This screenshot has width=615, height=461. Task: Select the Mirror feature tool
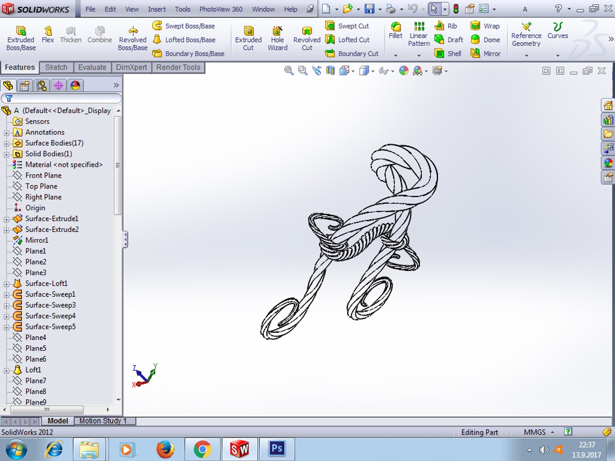485,53
